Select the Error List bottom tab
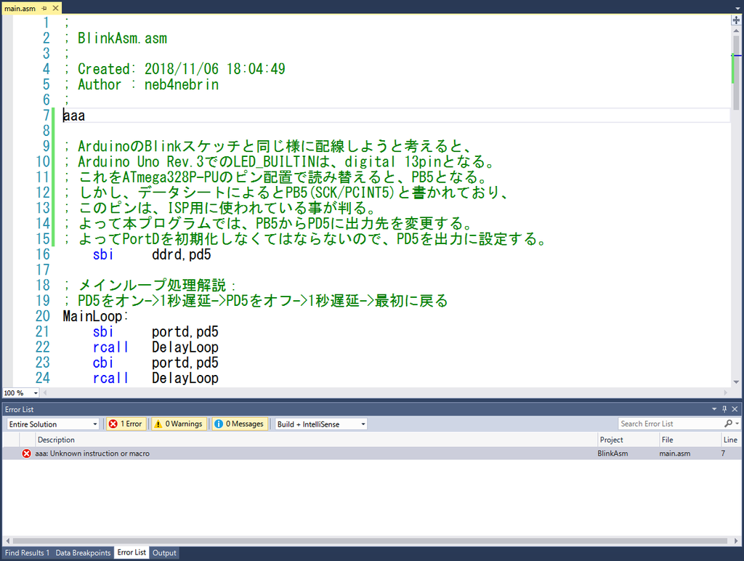This screenshot has height=561, width=744. [132, 552]
